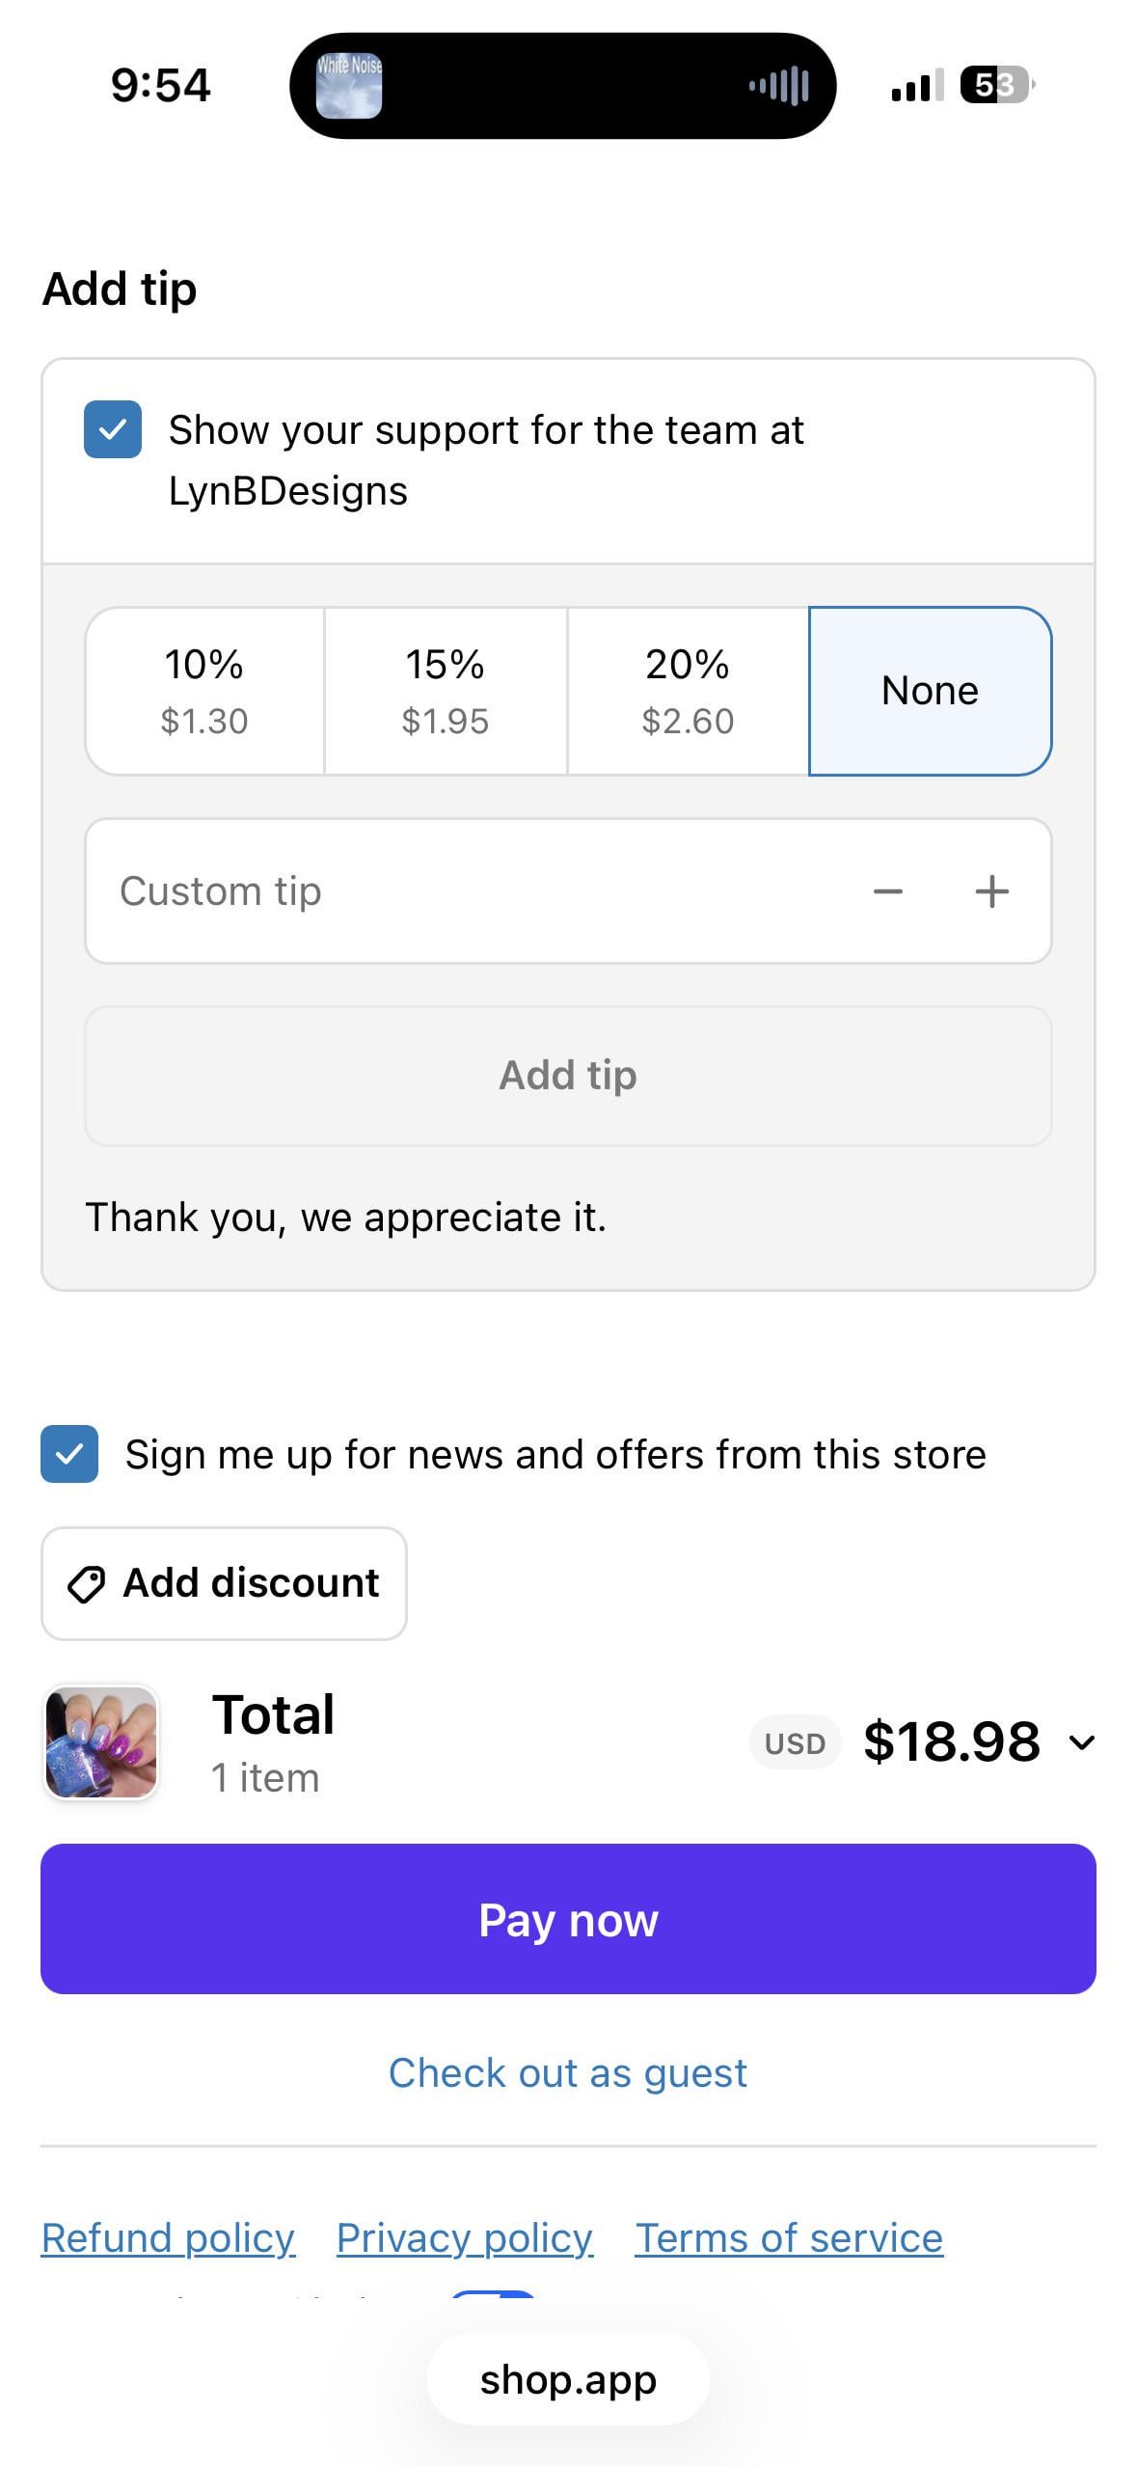Expand the order total chevron
This screenshot has width=1137, height=2466.
click(x=1082, y=1742)
